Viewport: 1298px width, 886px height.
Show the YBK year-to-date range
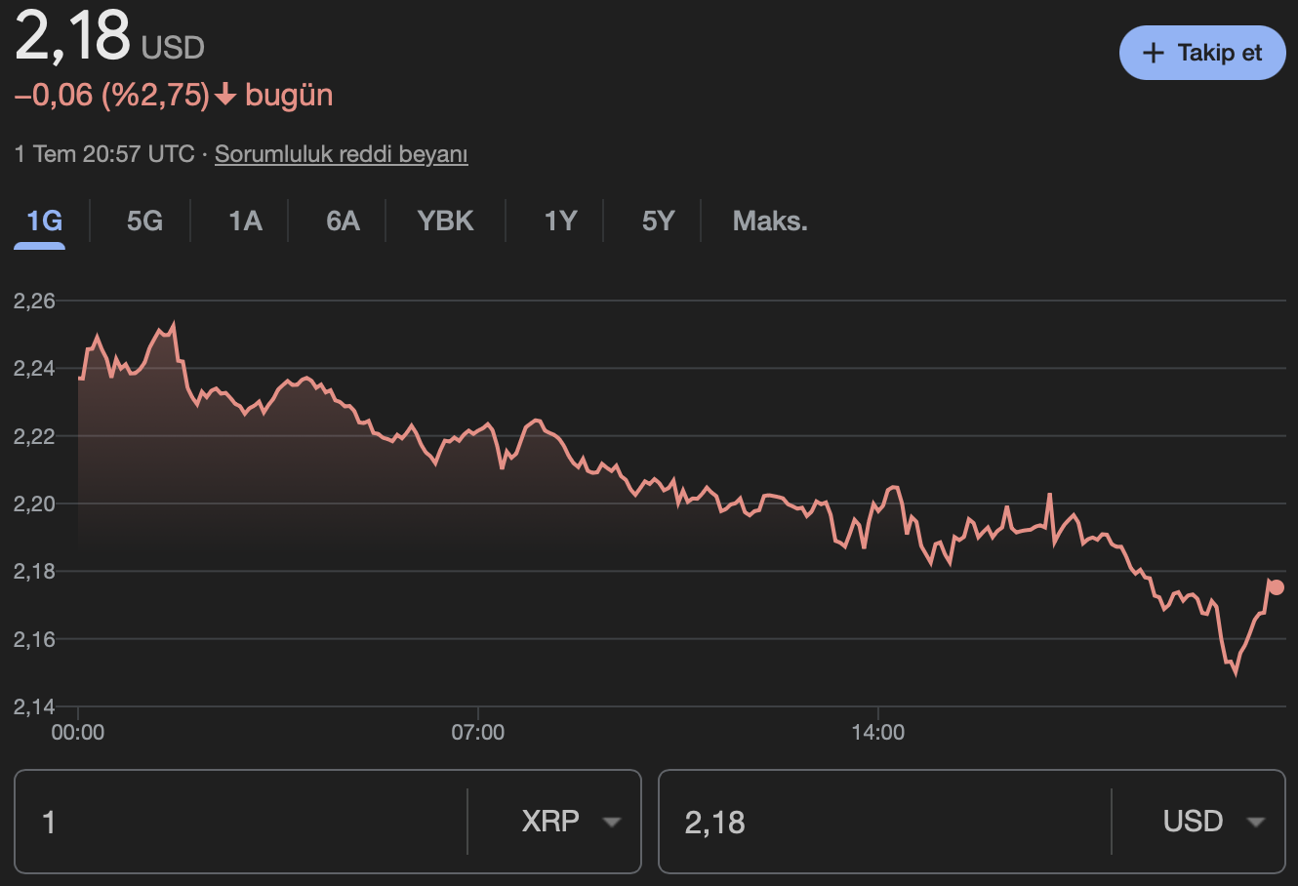point(445,221)
